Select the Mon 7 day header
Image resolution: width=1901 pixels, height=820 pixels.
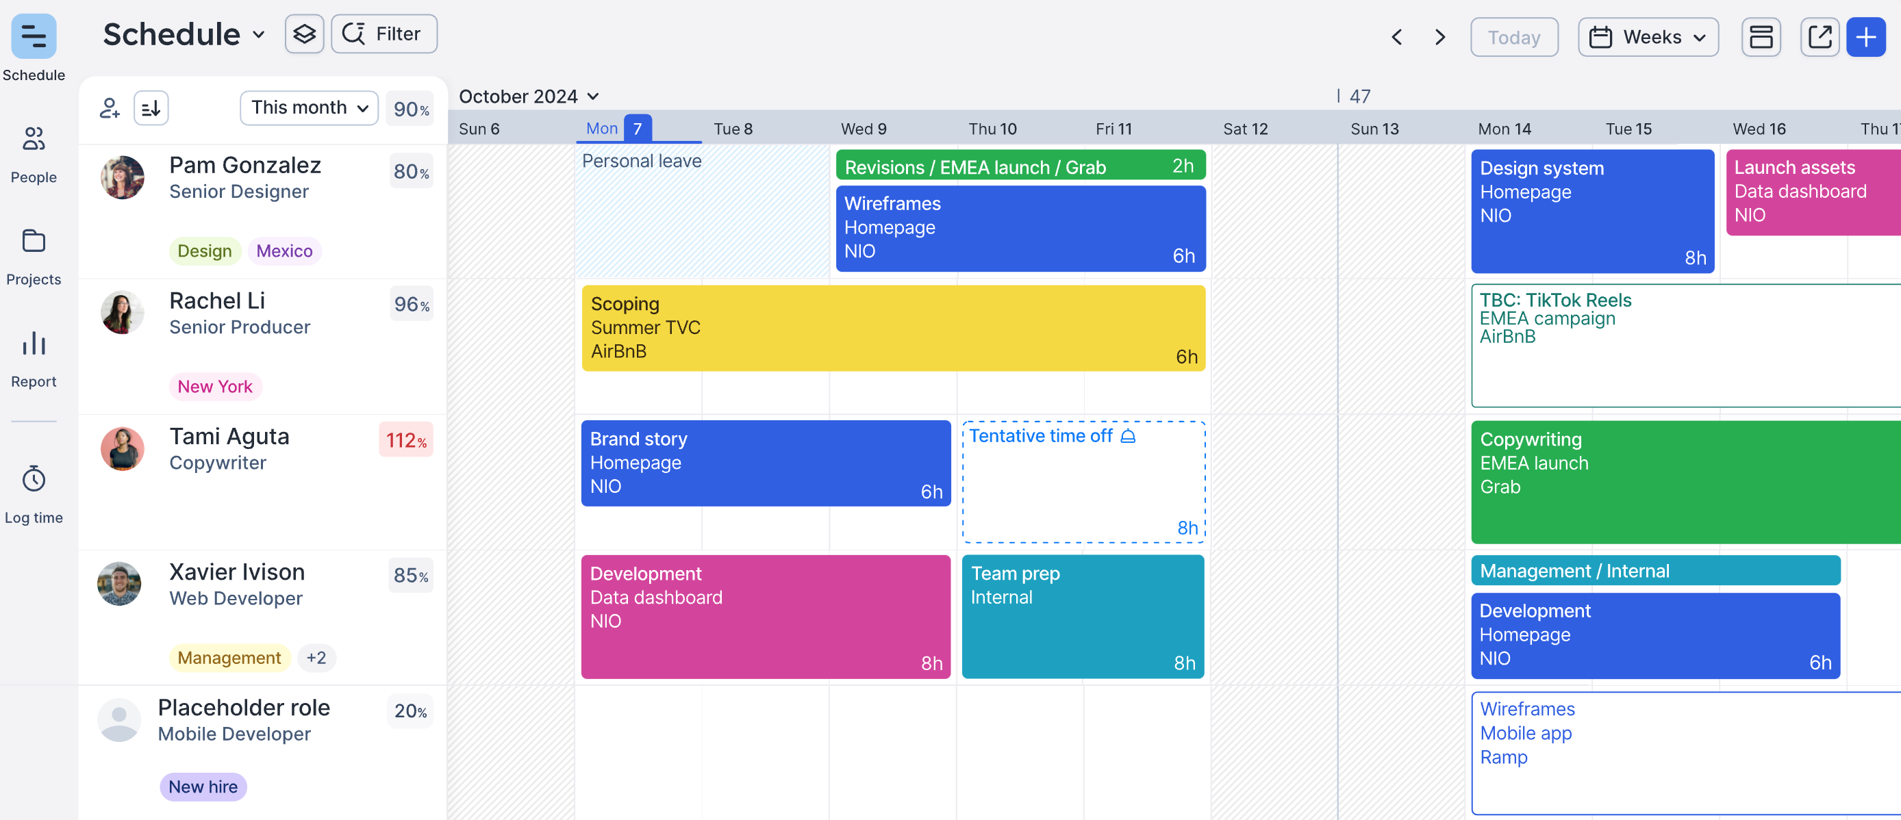618,128
